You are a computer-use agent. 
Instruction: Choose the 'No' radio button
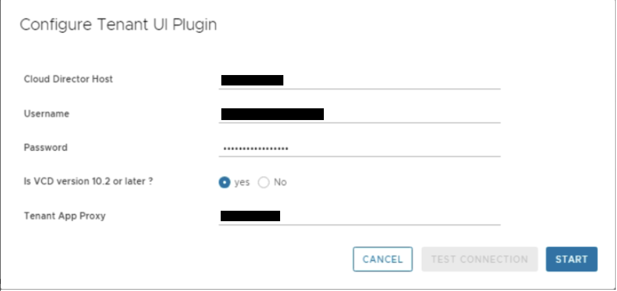point(264,183)
